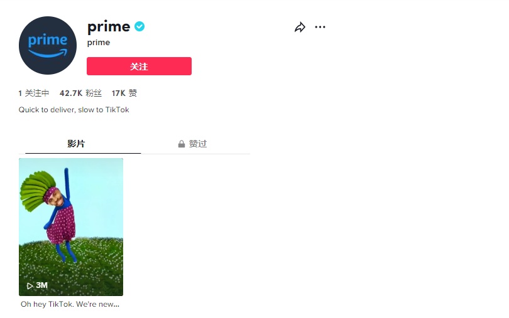Click the play icon on video thumbnail
This screenshot has width=509, height=318.
30,285
